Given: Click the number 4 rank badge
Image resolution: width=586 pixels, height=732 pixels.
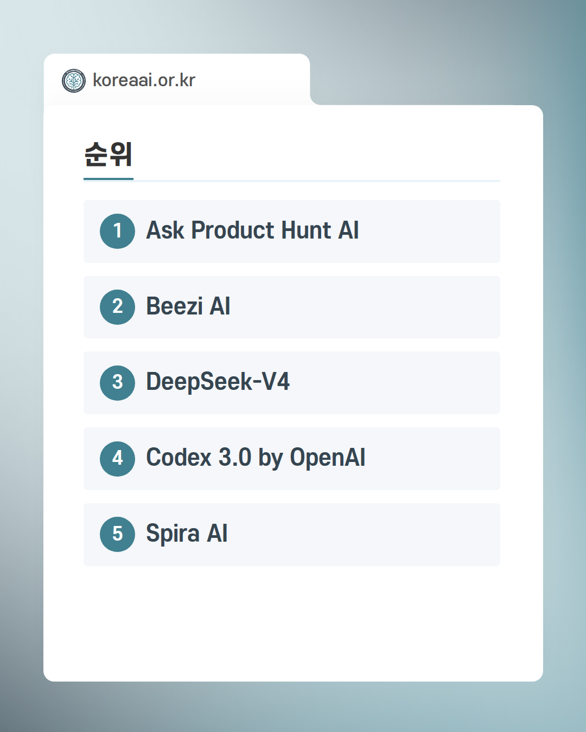Looking at the screenshot, I should [x=117, y=459].
